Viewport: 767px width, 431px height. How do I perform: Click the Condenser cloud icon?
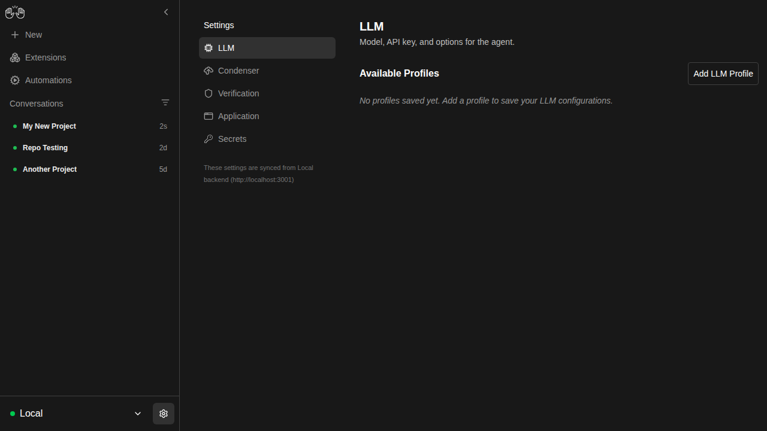[209, 71]
